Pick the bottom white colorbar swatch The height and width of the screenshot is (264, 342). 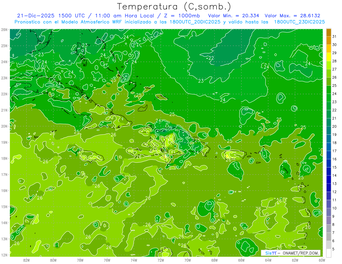(329, 253)
